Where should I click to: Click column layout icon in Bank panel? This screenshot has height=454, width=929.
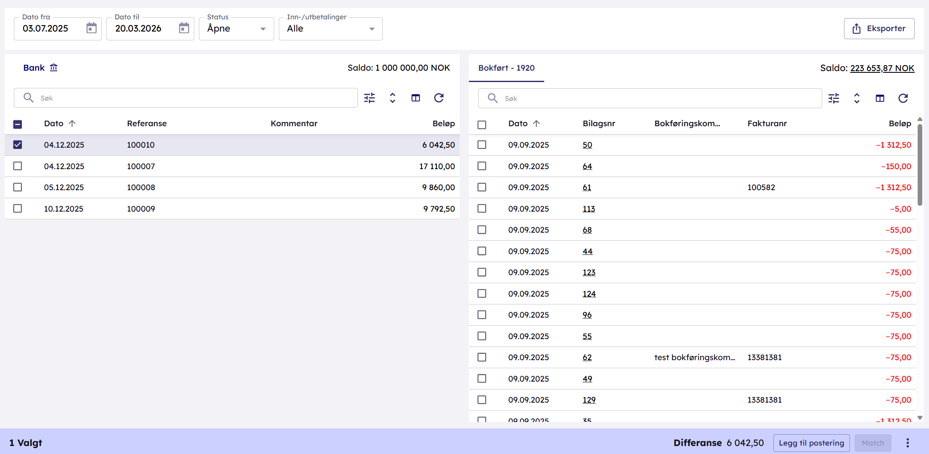pyautogui.click(x=416, y=98)
